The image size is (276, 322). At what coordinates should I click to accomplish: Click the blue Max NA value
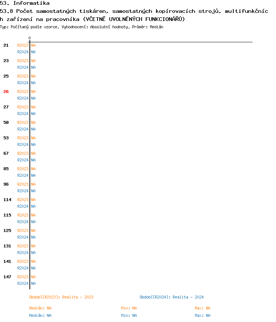[x=202, y=315]
